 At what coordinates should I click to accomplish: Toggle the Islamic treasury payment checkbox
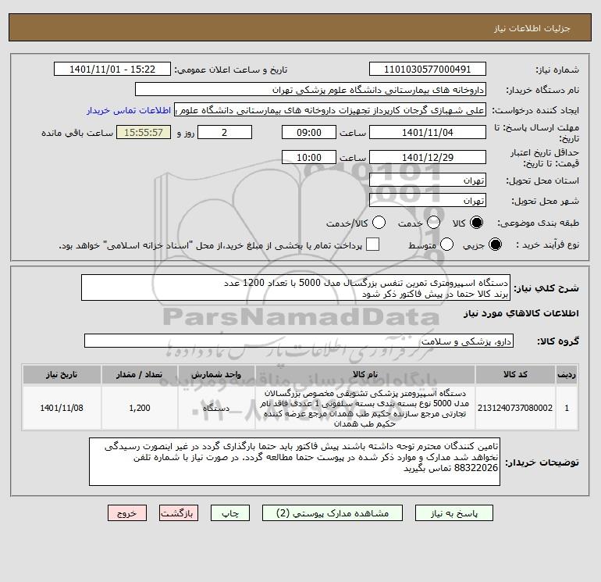pyautogui.click(x=372, y=245)
